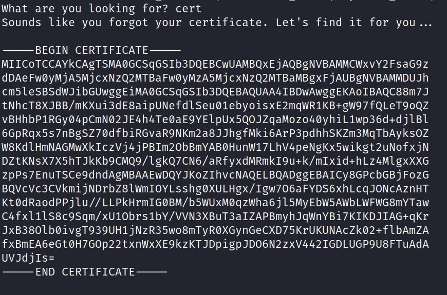Click the line starting with "DZtKNsX7X5hT"
Image resolution: width=447 pixels, height=295 pixels.
coord(215,161)
